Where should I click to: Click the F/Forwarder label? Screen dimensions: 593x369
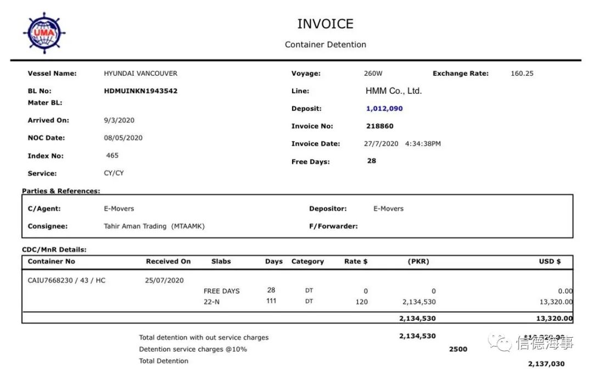pyautogui.click(x=333, y=226)
